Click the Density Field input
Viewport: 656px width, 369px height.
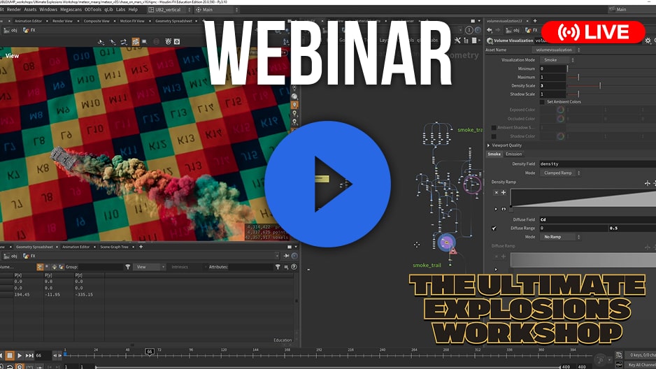pyautogui.click(x=597, y=164)
